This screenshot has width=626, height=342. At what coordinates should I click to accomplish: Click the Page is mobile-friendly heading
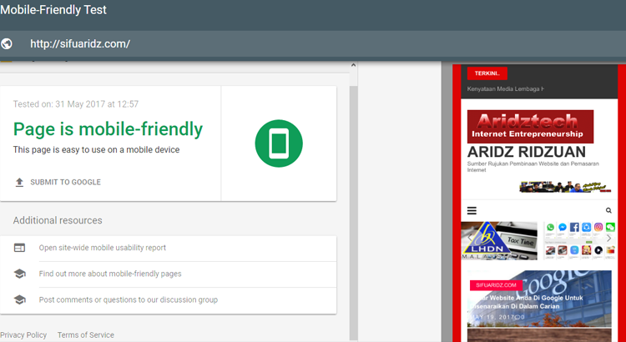click(108, 129)
